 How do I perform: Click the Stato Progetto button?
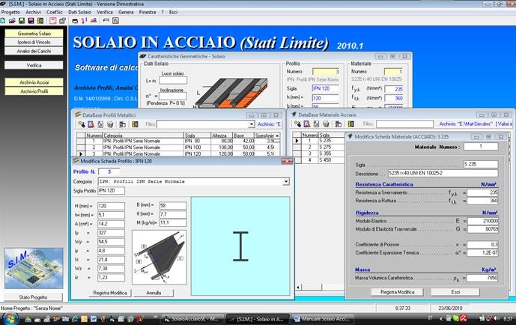[x=33, y=297]
